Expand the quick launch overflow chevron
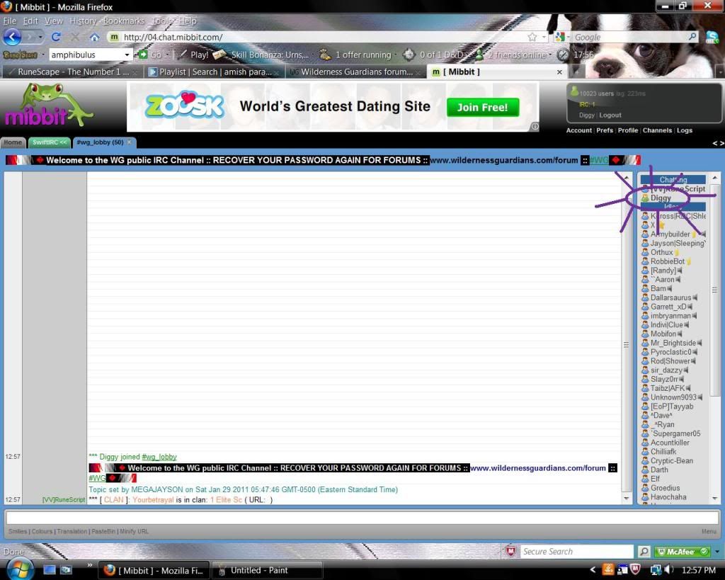The width and height of the screenshot is (725, 580). [89, 564]
